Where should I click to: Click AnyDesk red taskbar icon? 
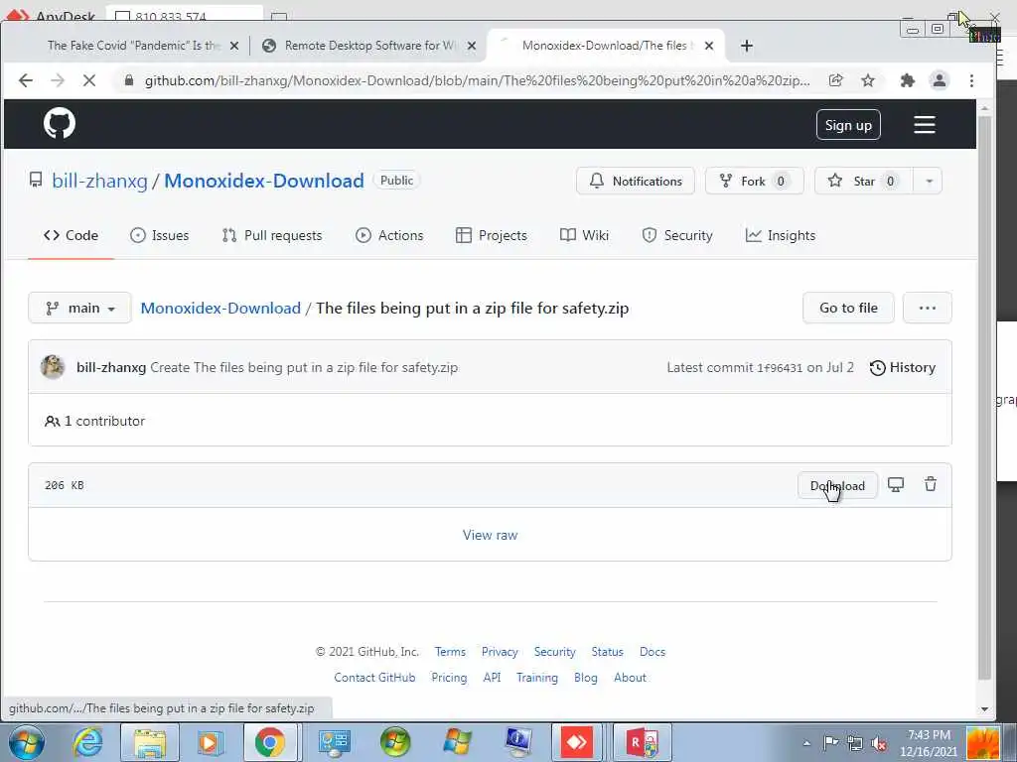[577, 742]
